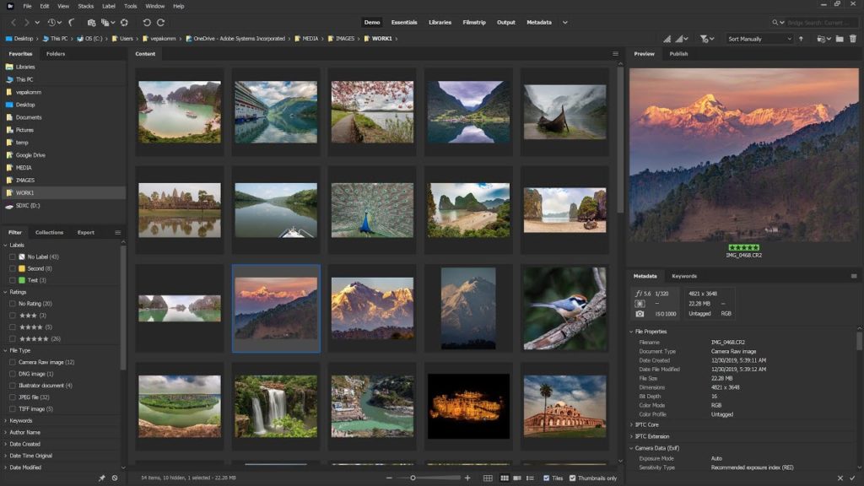Collapse the Camera Data (Exif) section
Screen dimensions: 864x486
[x=631, y=448]
